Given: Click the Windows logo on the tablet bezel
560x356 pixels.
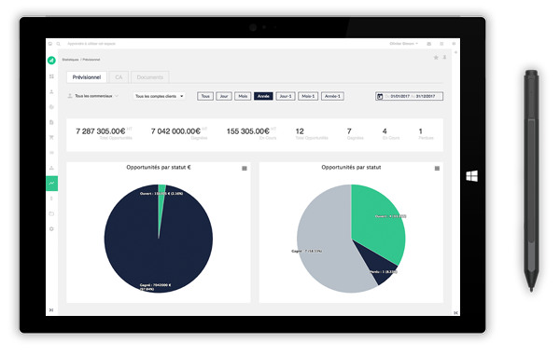Looking at the screenshot, I should pyautogui.click(x=471, y=176).
